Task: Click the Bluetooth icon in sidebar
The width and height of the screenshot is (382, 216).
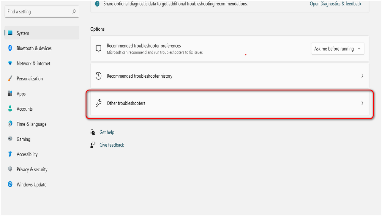Action: tap(10, 48)
